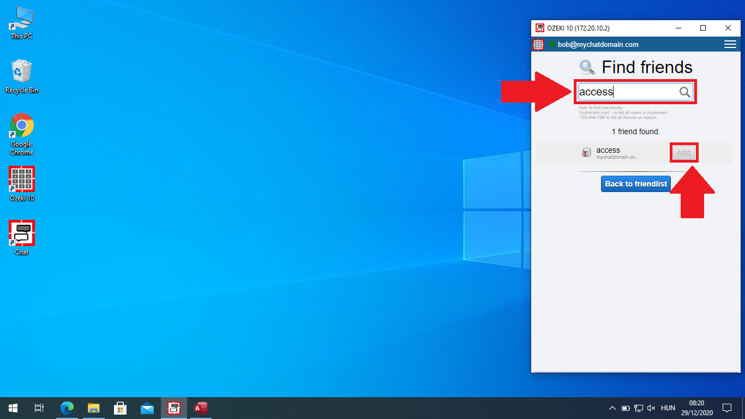Open the notification center icon

(x=727, y=408)
